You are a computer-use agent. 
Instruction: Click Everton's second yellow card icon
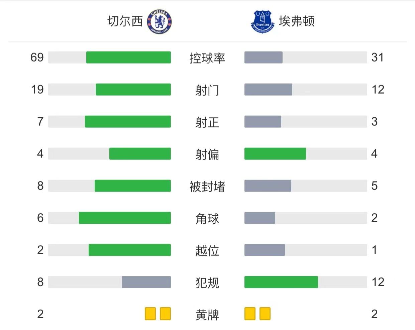265,314
